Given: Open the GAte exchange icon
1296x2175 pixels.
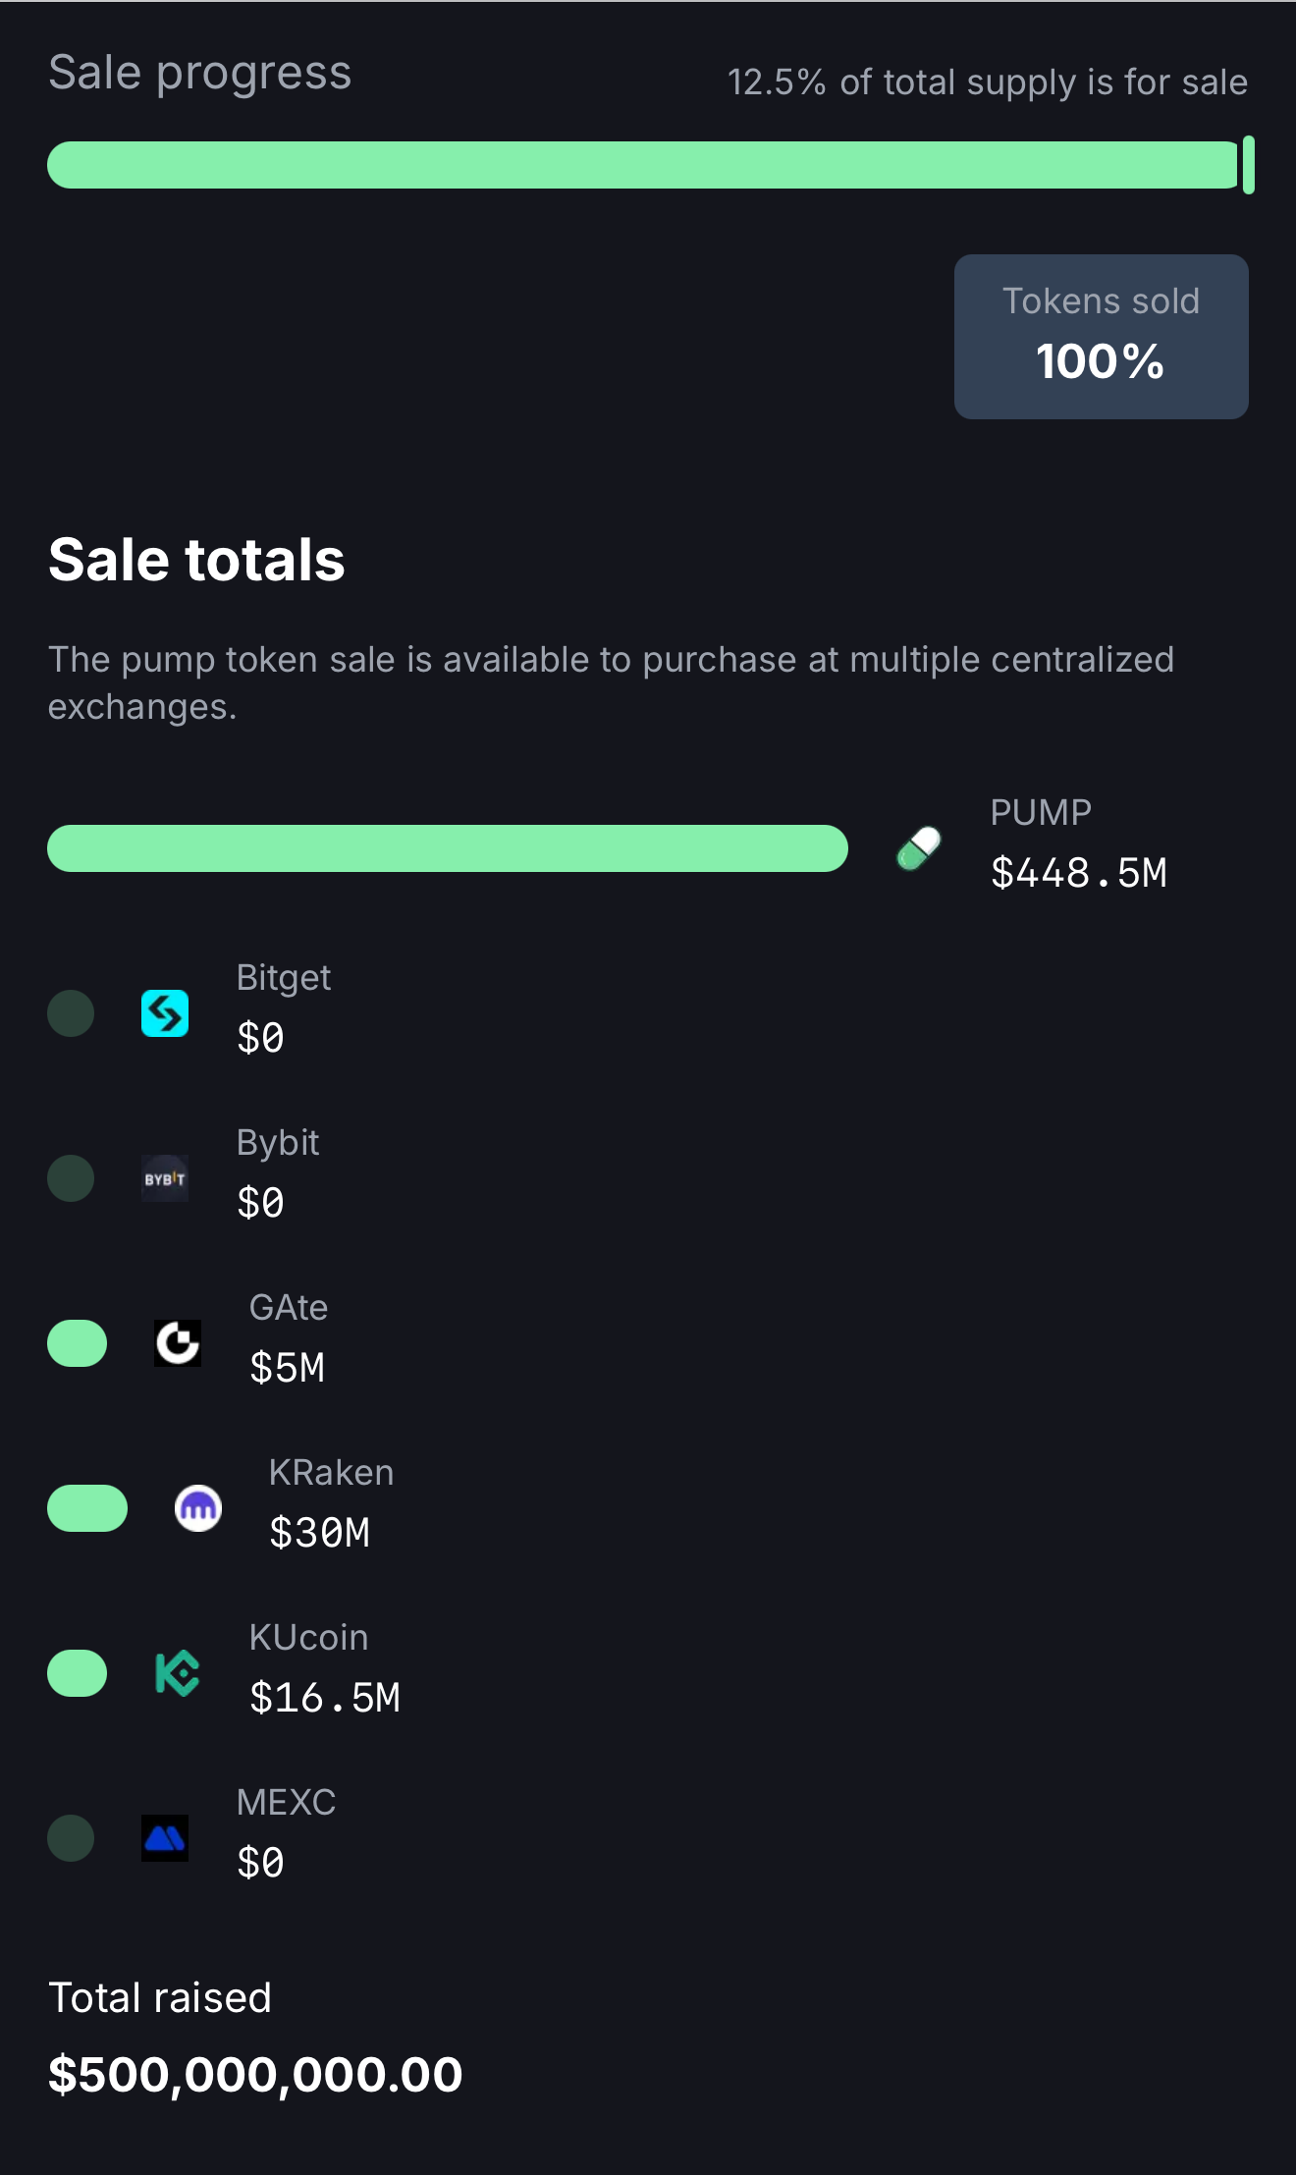Looking at the screenshot, I should pyautogui.click(x=179, y=1344).
